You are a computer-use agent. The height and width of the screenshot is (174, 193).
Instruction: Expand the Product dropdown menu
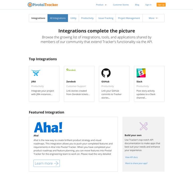click(x=101, y=5)
